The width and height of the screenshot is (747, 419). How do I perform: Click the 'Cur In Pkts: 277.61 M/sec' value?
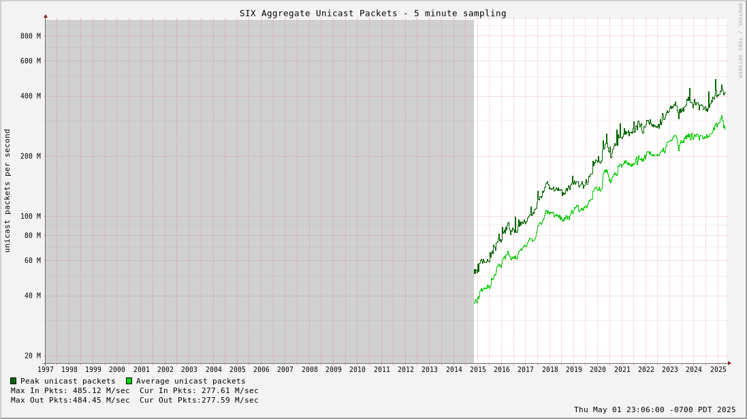click(x=199, y=390)
